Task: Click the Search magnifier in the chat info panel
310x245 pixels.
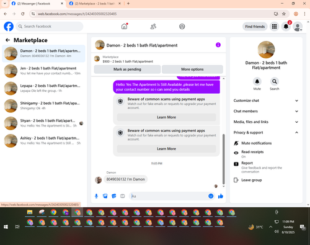Action: coord(275,81)
